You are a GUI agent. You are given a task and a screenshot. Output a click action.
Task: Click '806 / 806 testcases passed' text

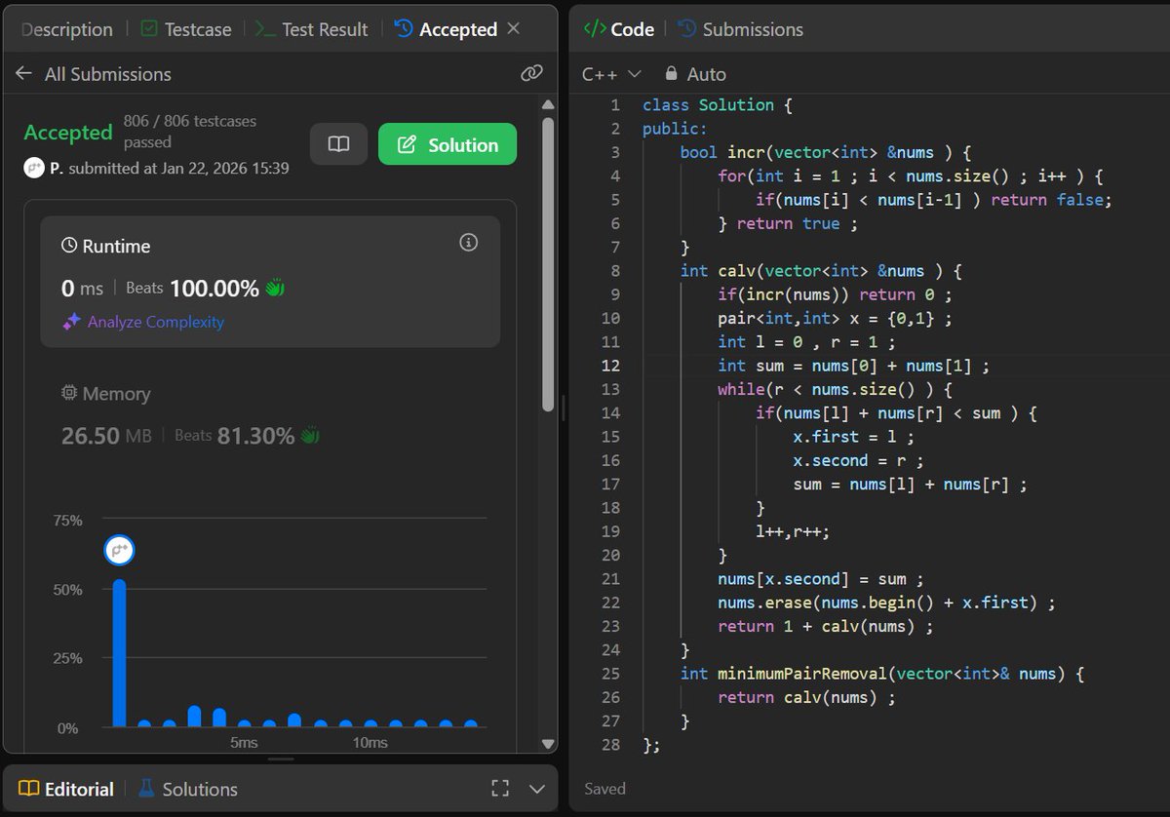[x=190, y=132]
